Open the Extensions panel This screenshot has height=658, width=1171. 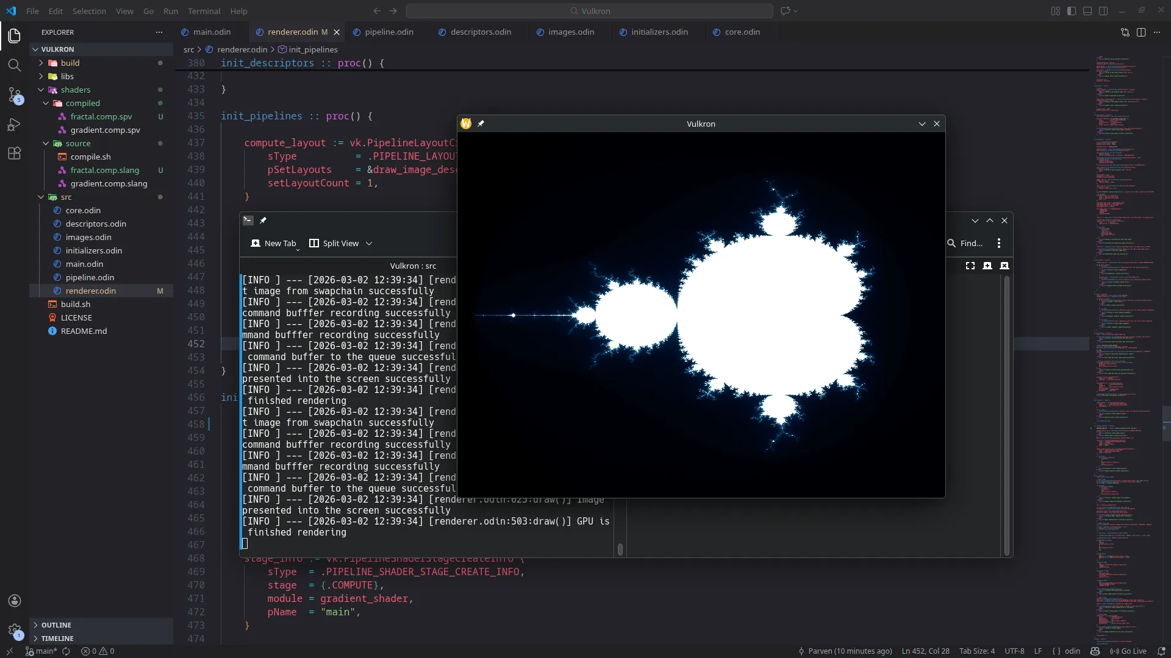pyautogui.click(x=15, y=153)
